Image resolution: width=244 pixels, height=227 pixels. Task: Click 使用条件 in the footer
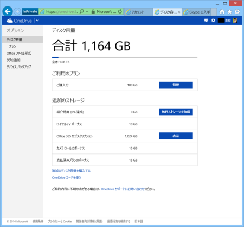tap(38, 221)
